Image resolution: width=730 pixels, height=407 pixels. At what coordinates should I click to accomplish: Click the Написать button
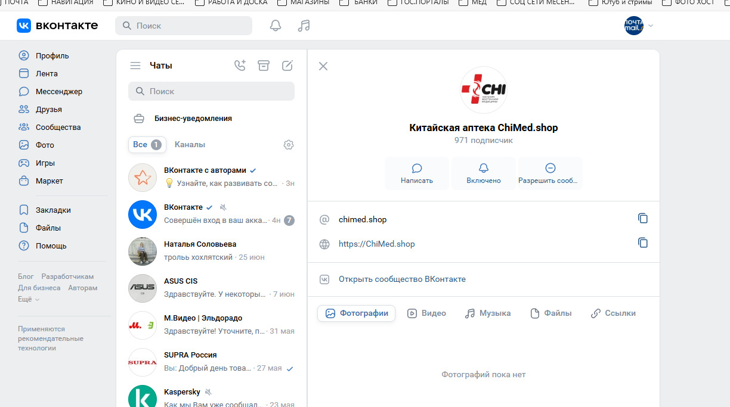[x=417, y=173]
